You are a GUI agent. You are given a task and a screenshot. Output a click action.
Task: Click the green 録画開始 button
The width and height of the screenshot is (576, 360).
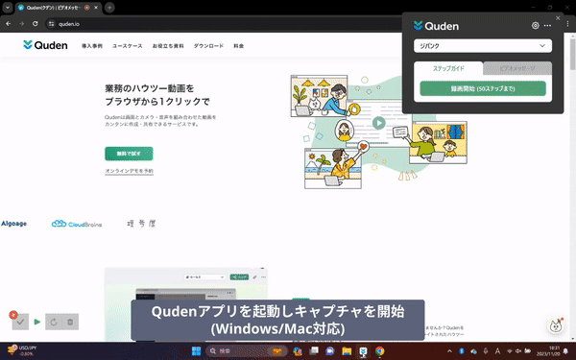[x=483, y=88]
